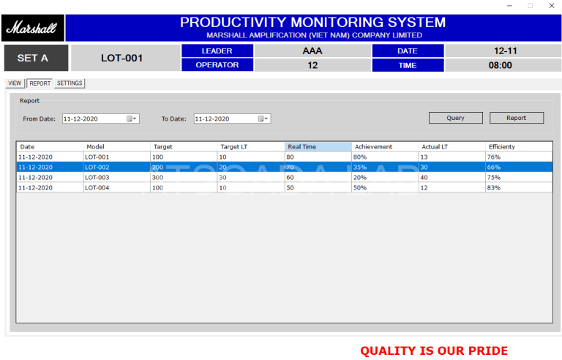Viewport: 562px width, 360px height.
Task: Select the REPORT tab
Action: coord(40,83)
